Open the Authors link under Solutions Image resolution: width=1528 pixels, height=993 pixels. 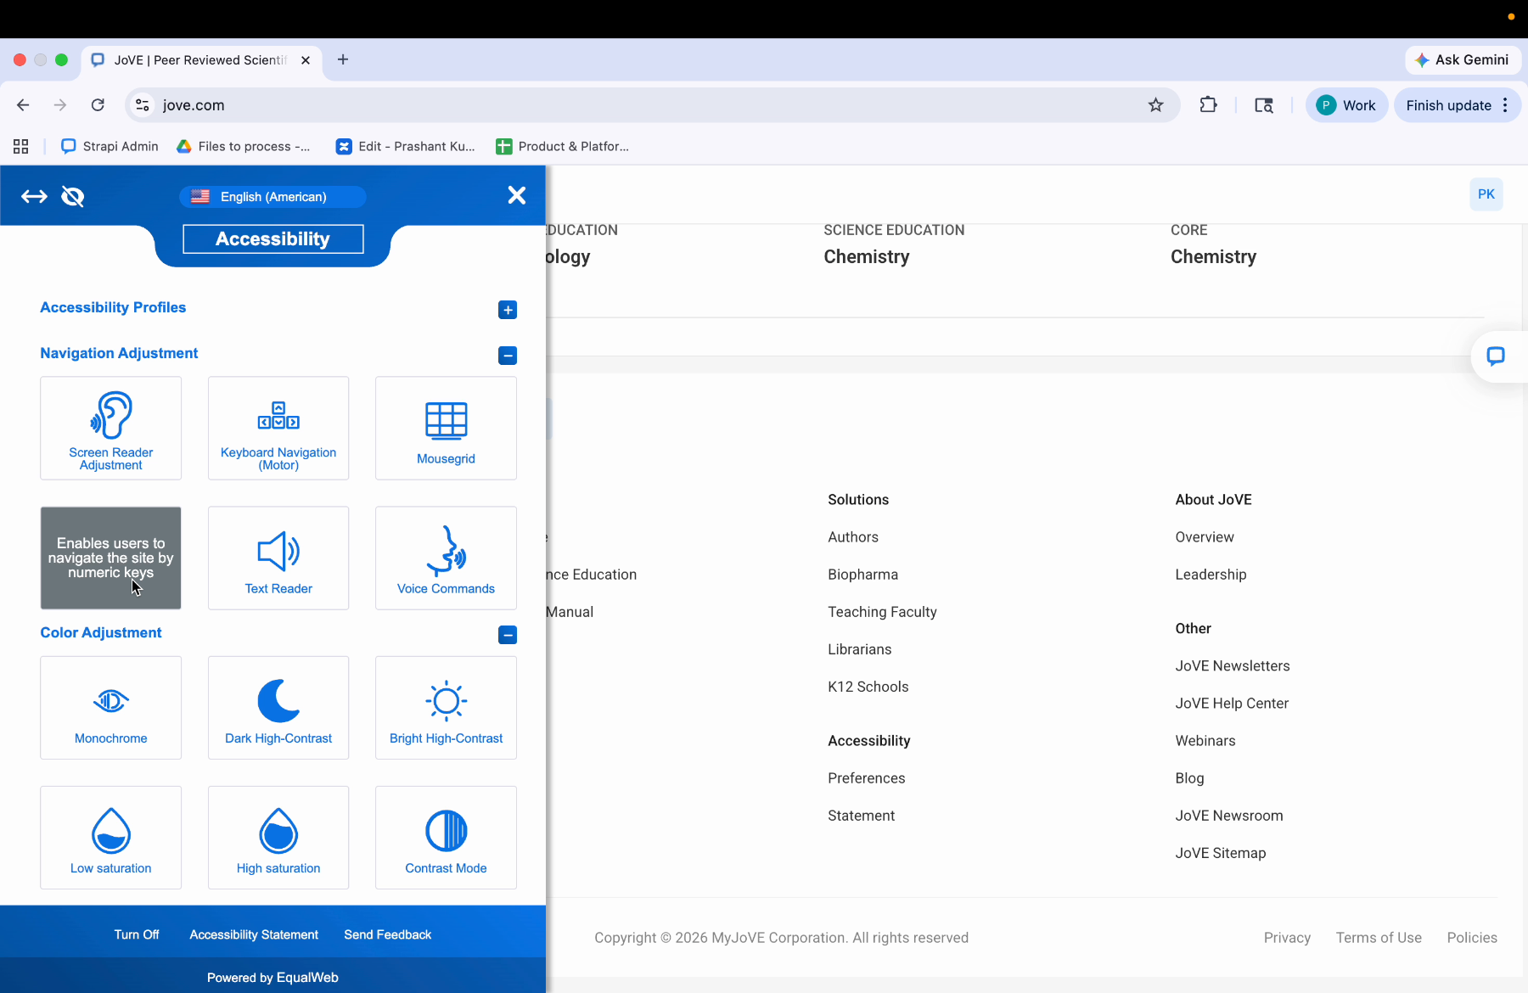853,537
